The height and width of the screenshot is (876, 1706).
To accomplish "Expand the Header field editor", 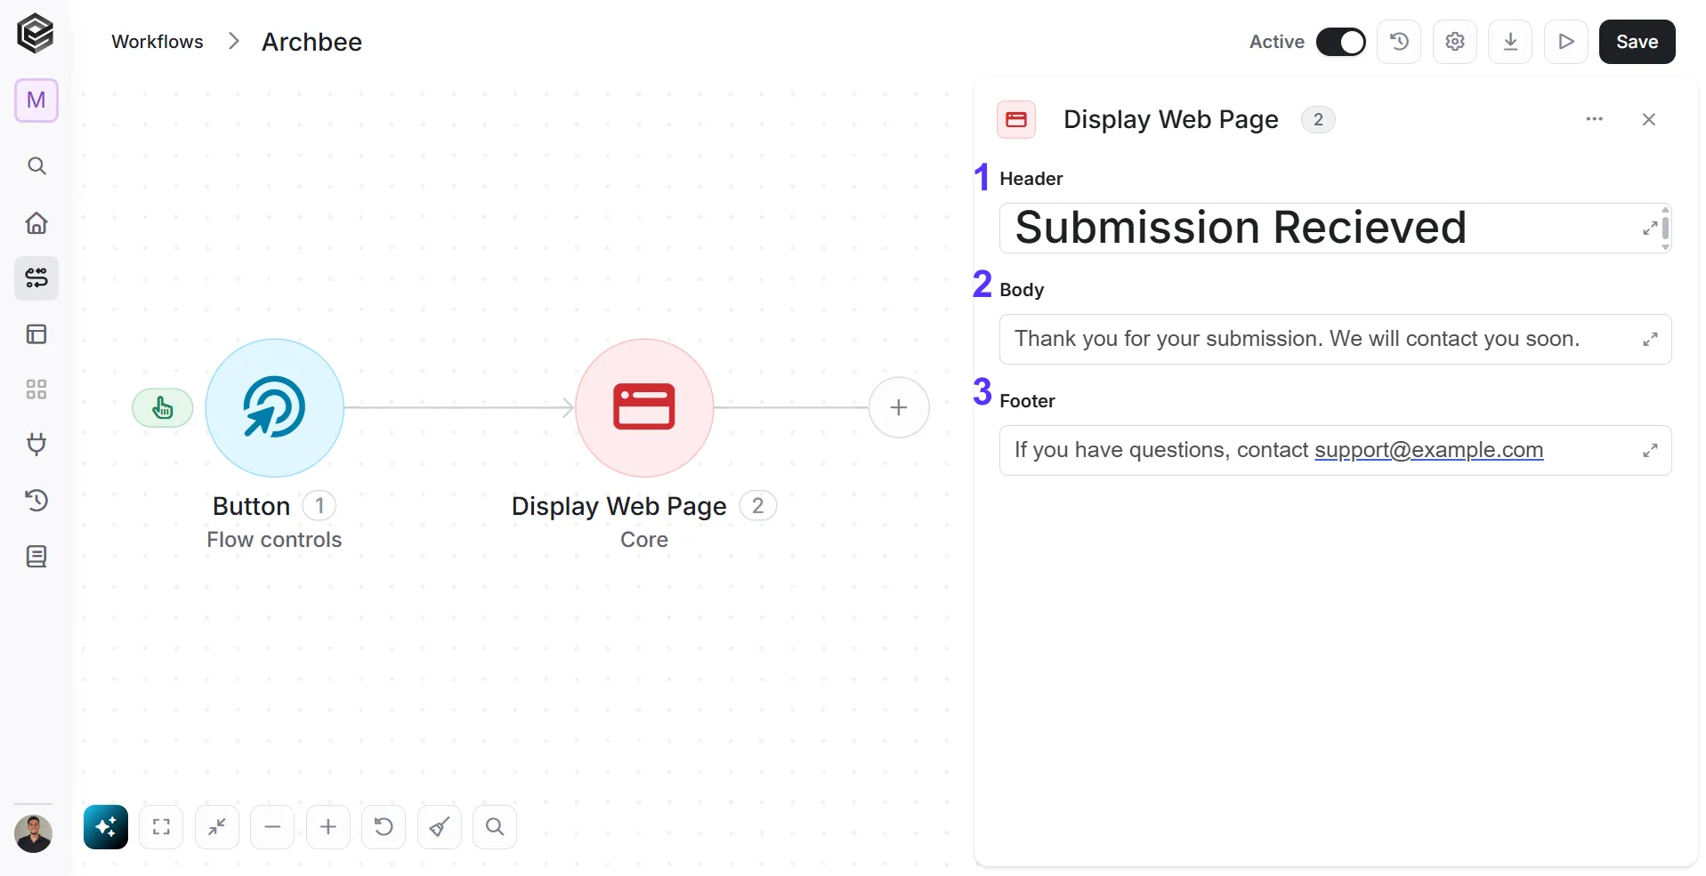I will pyautogui.click(x=1649, y=229).
